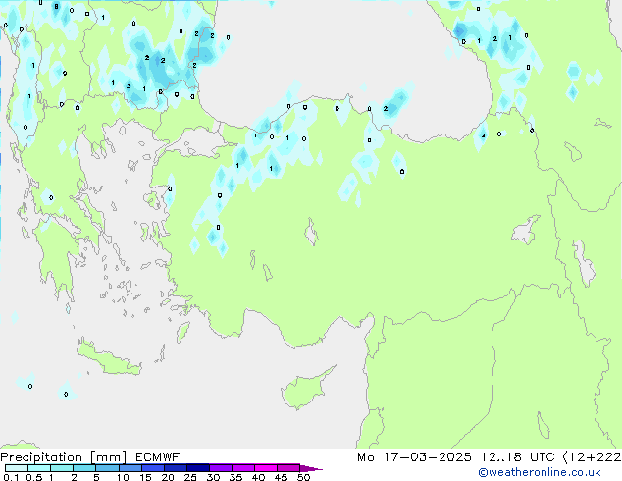This screenshot has width=622, height=481.
Task: Choose the 15–20 mm legend swatch
Action: click(152, 468)
